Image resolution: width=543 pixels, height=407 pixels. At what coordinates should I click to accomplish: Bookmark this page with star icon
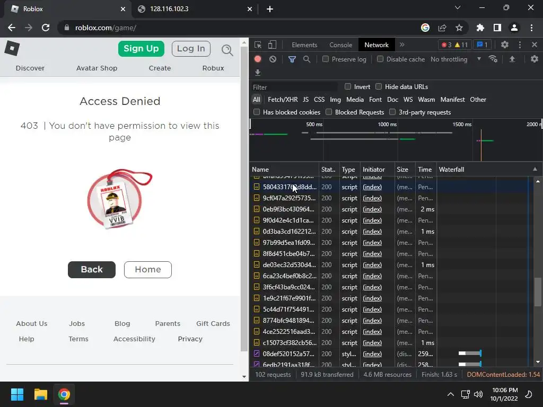point(459,28)
